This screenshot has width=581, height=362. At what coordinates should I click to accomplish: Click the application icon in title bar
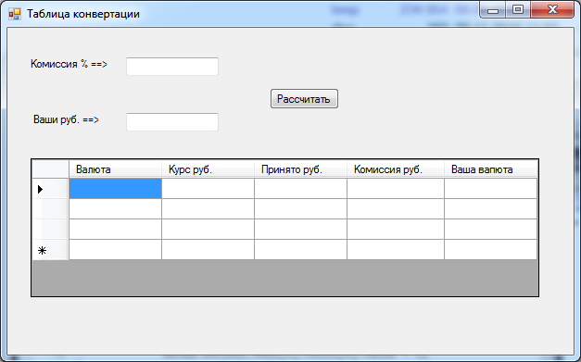pyautogui.click(x=15, y=14)
